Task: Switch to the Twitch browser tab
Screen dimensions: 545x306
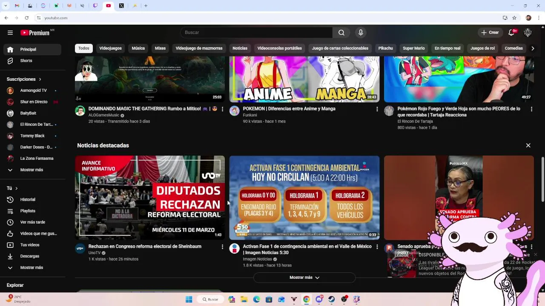Action: coord(95,6)
